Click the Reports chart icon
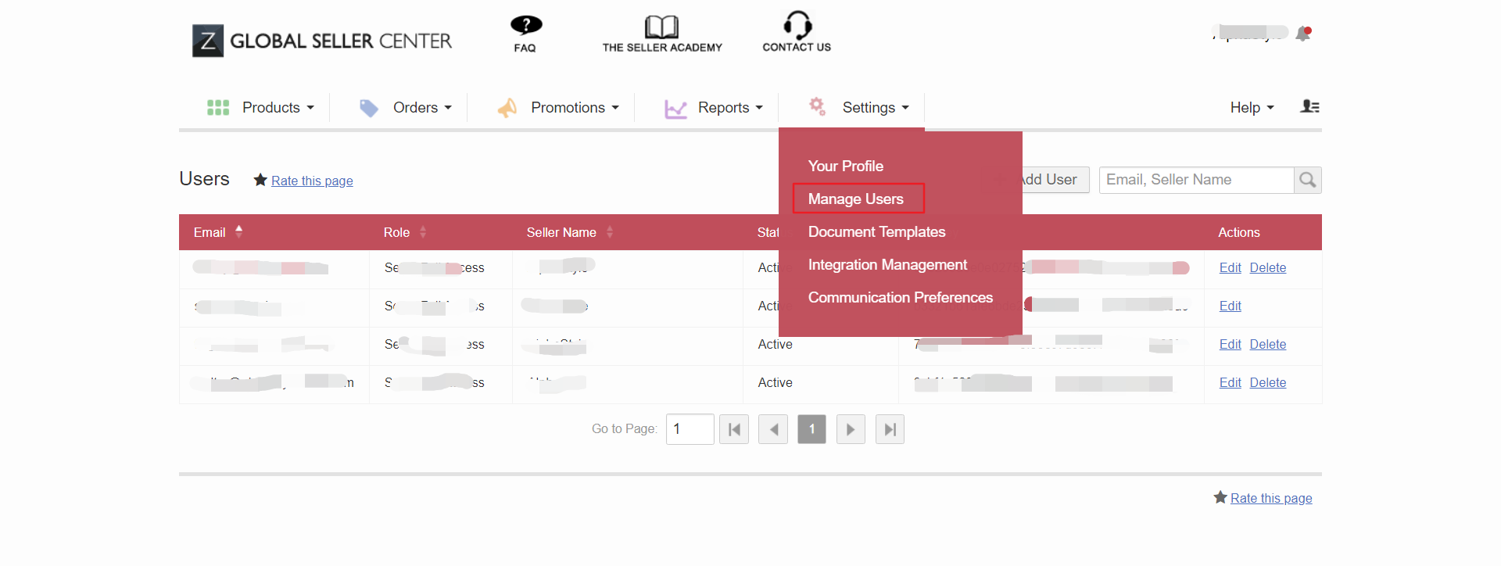 point(675,109)
